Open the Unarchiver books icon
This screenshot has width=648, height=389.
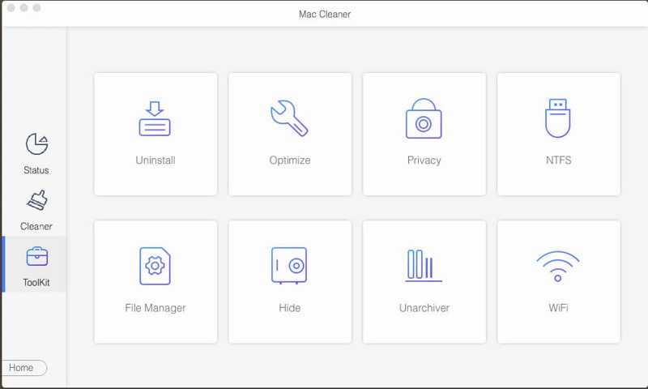pyautogui.click(x=424, y=266)
